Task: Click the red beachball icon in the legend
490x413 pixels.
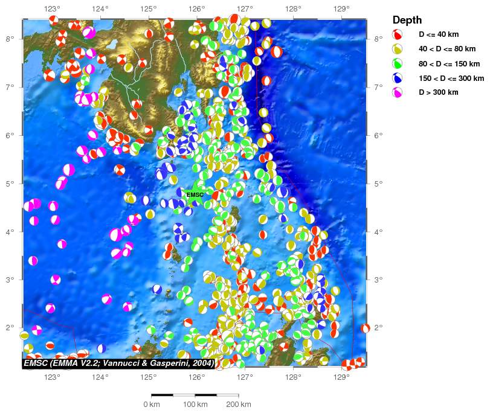Action: (x=398, y=34)
